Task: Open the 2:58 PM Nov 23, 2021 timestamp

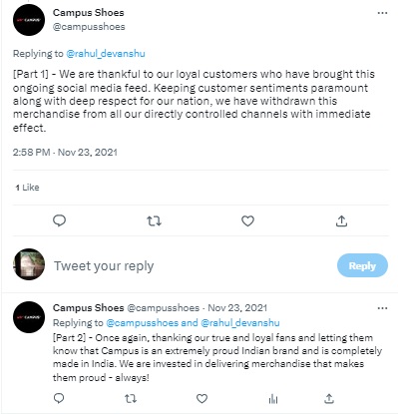Action: [65, 153]
